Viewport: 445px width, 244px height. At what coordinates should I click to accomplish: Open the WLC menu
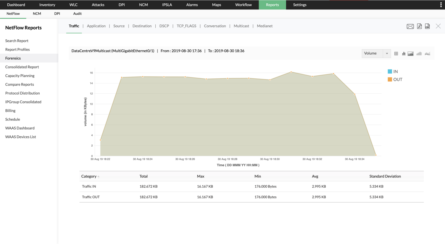point(74,5)
